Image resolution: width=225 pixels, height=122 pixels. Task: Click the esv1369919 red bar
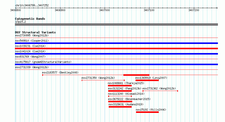(147, 80)
